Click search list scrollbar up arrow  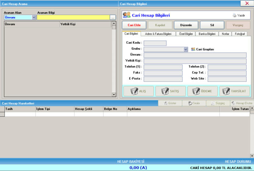tap(114, 23)
